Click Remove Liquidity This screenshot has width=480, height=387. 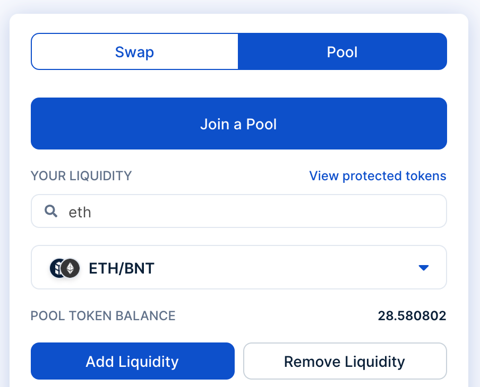(345, 361)
